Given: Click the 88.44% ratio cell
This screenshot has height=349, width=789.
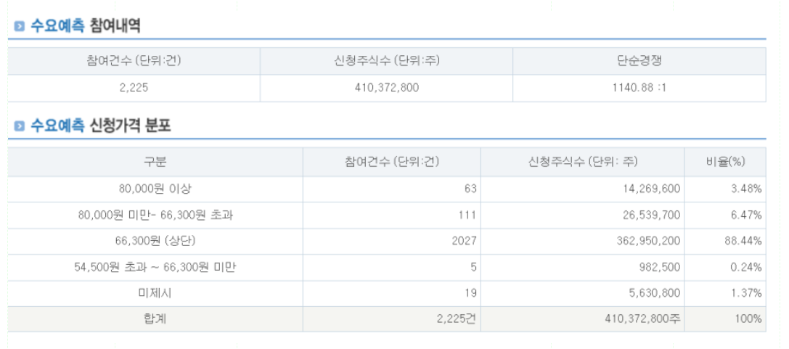Looking at the screenshot, I should tap(725, 242).
